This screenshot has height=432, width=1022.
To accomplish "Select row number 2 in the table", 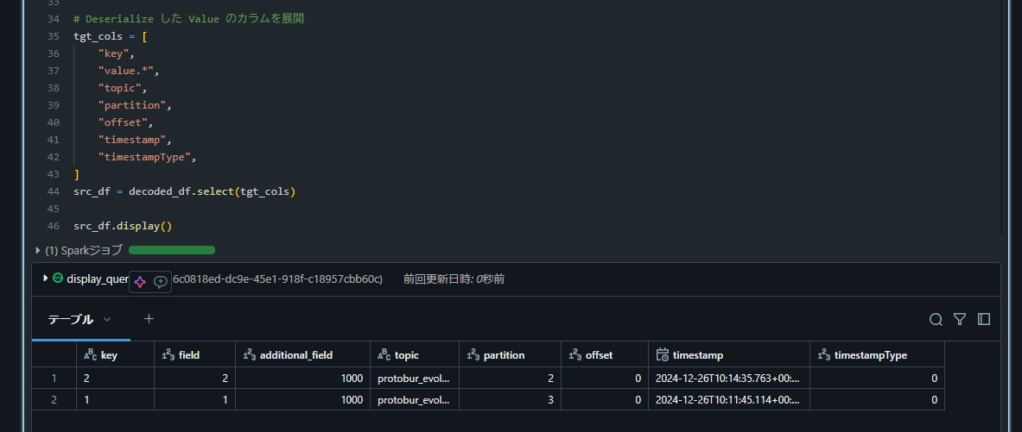I will point(54,399).
